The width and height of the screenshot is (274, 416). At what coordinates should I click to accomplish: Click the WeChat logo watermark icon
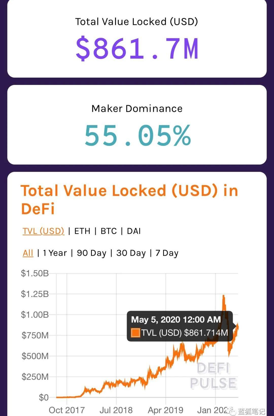point(231,411)
